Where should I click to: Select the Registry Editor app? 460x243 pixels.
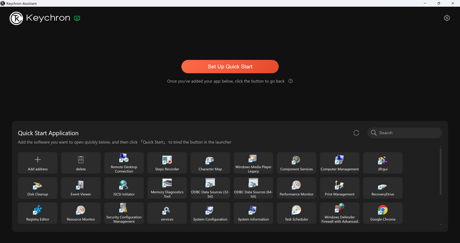coord(37,213)
